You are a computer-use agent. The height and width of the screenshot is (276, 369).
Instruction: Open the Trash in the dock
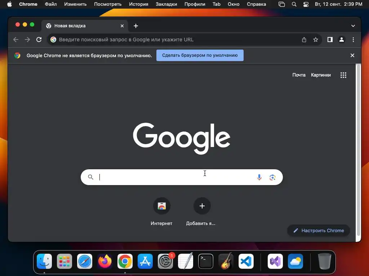pyautogui.click(x=325, y=261)
